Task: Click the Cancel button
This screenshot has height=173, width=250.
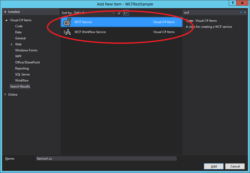Action: (x=235, y=166)
